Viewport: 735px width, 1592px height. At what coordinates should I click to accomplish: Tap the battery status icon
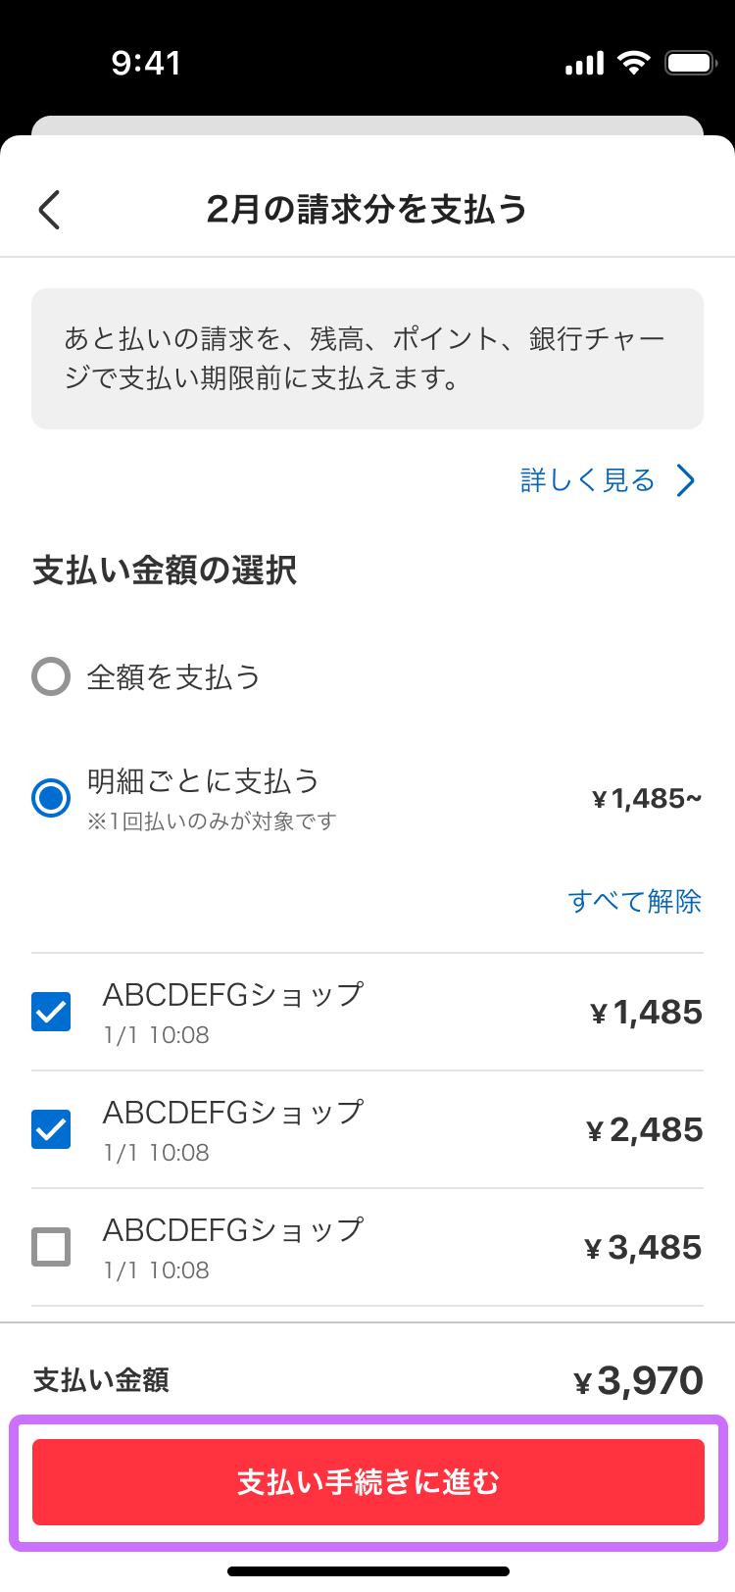point(691,64)
